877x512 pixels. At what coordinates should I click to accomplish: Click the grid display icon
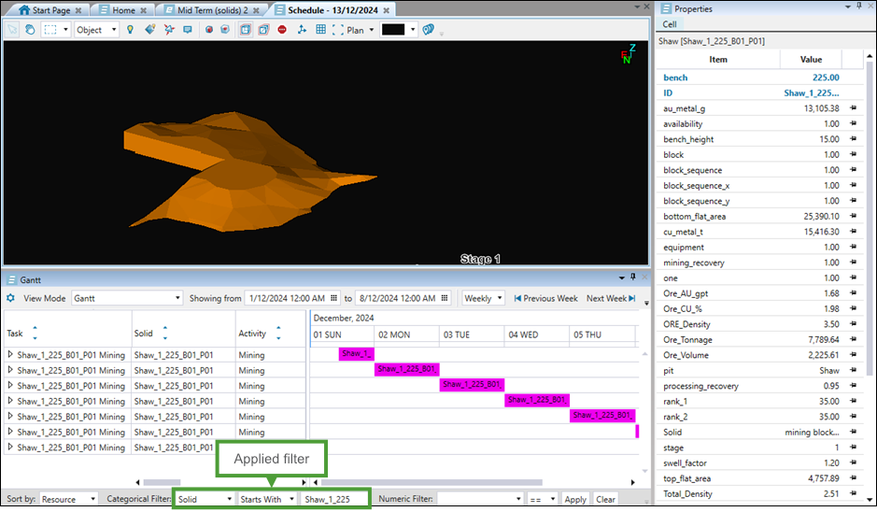pos(320,30)
